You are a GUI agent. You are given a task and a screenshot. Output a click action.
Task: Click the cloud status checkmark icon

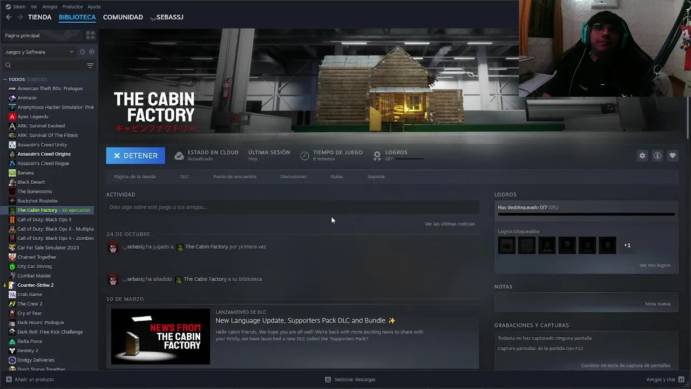pos(179,156)
